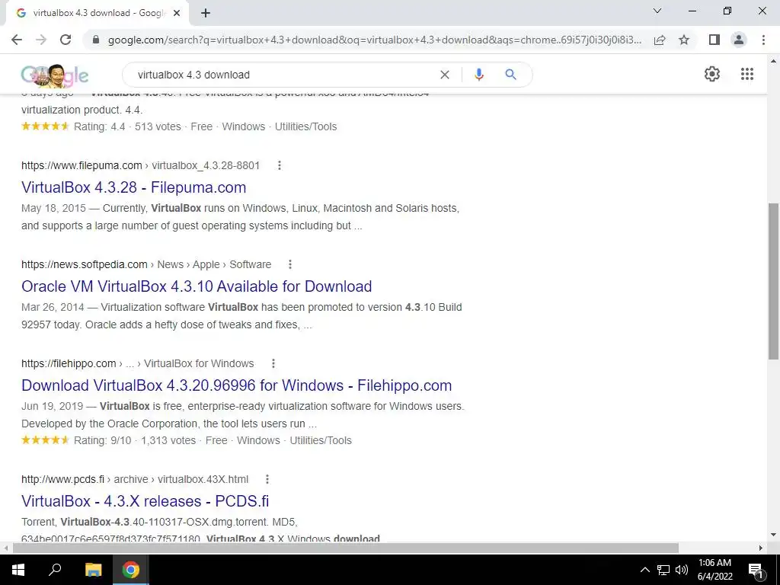Image resolution: width=780 pixels, height=585 pixels.
Task: Open network status tray icon
Action: tap(663, 570)
